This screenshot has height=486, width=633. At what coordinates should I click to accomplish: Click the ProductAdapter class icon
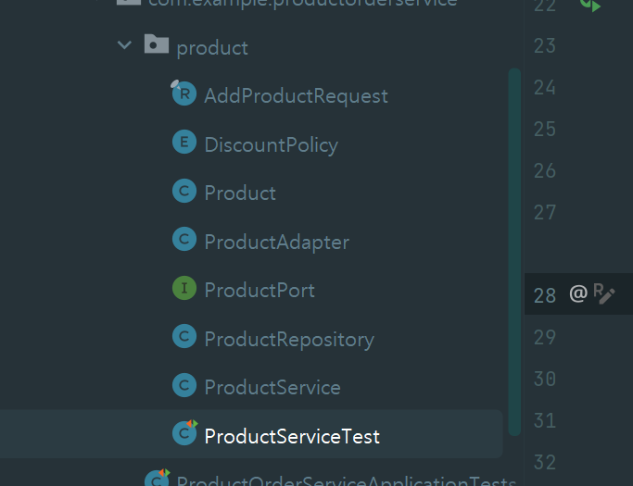tap(184, 239)
